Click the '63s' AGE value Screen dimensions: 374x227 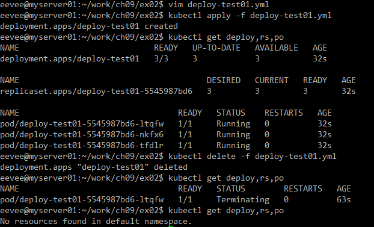tap(343, 200)
